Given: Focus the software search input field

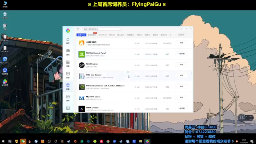Looking at the screenshot, I should pyautogui.click(x=102, y=29).
